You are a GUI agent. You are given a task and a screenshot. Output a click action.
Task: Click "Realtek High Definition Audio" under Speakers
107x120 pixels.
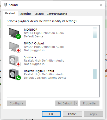pyautogui.click(x=44, y=61)
